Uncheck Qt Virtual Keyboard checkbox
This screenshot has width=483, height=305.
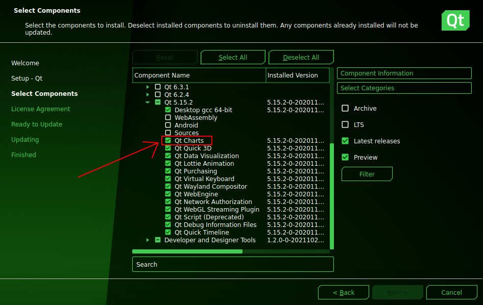pos(168,179)
